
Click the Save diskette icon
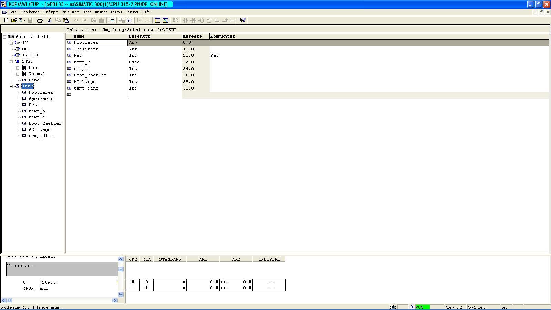coord(30,20)
